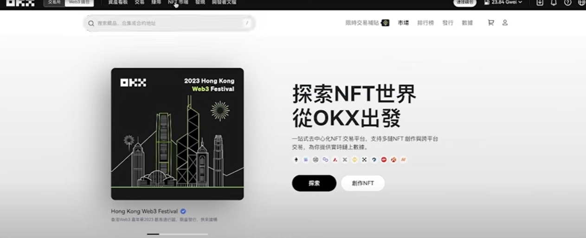Click the 連接錢包 button
Viewport: 586px width, 238px height.
click(x=465, y=2)
